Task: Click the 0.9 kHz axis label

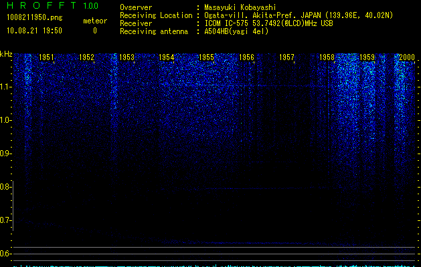Action: (6, 154)
